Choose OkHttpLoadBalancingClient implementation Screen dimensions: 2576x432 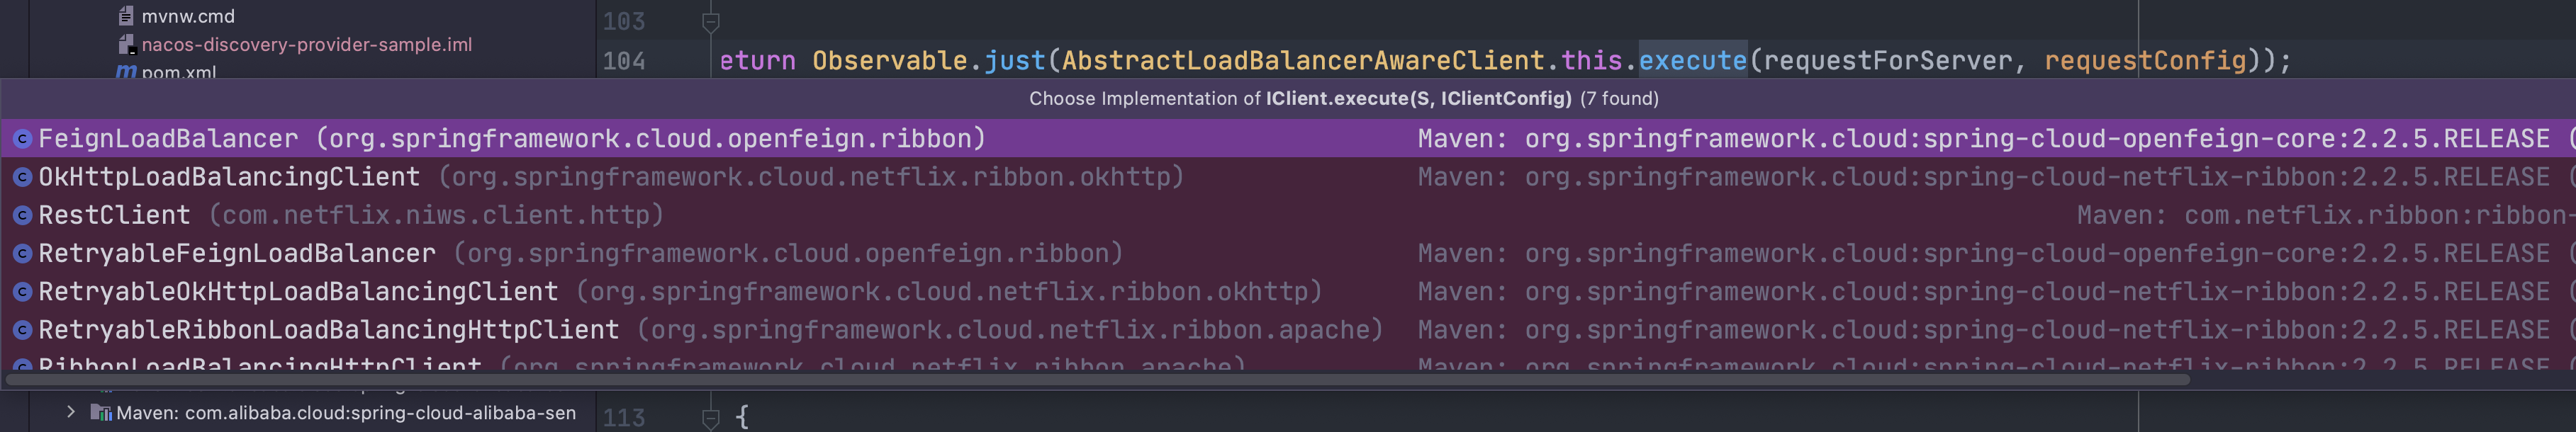tap(1288, 177)
